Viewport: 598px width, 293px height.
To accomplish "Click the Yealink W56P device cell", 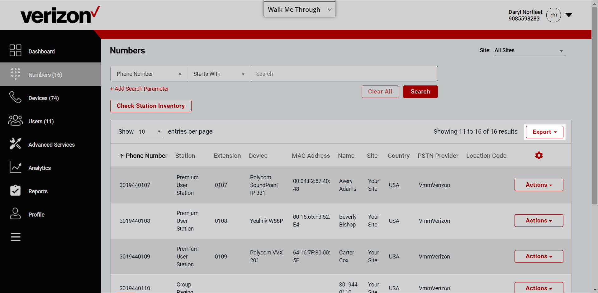I will tap(267, 221).
